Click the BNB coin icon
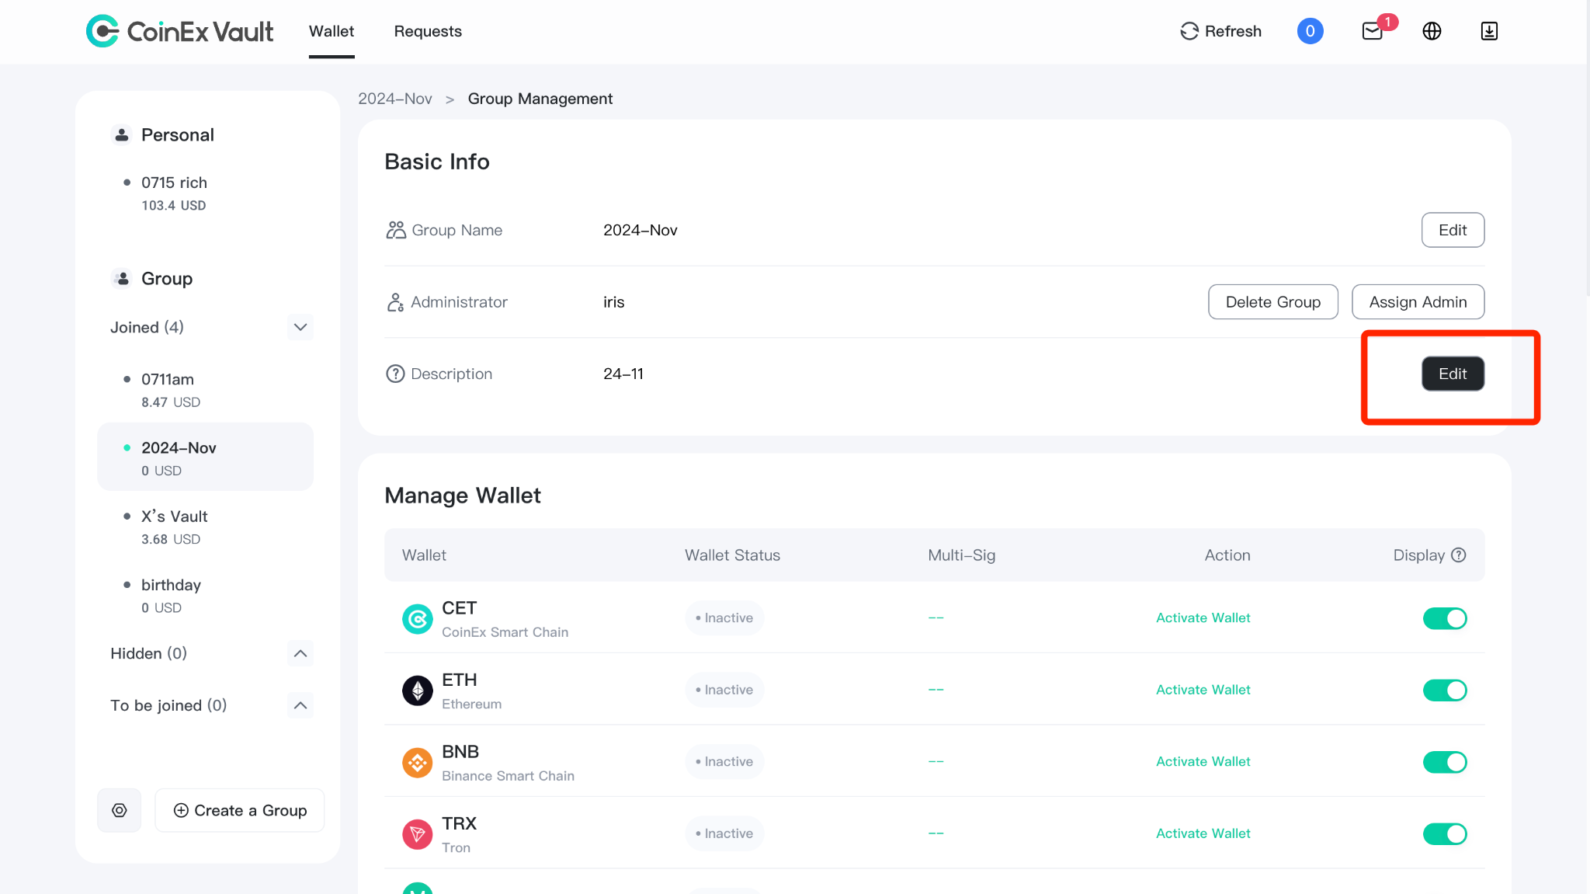1590x894 pixels. 418,763
